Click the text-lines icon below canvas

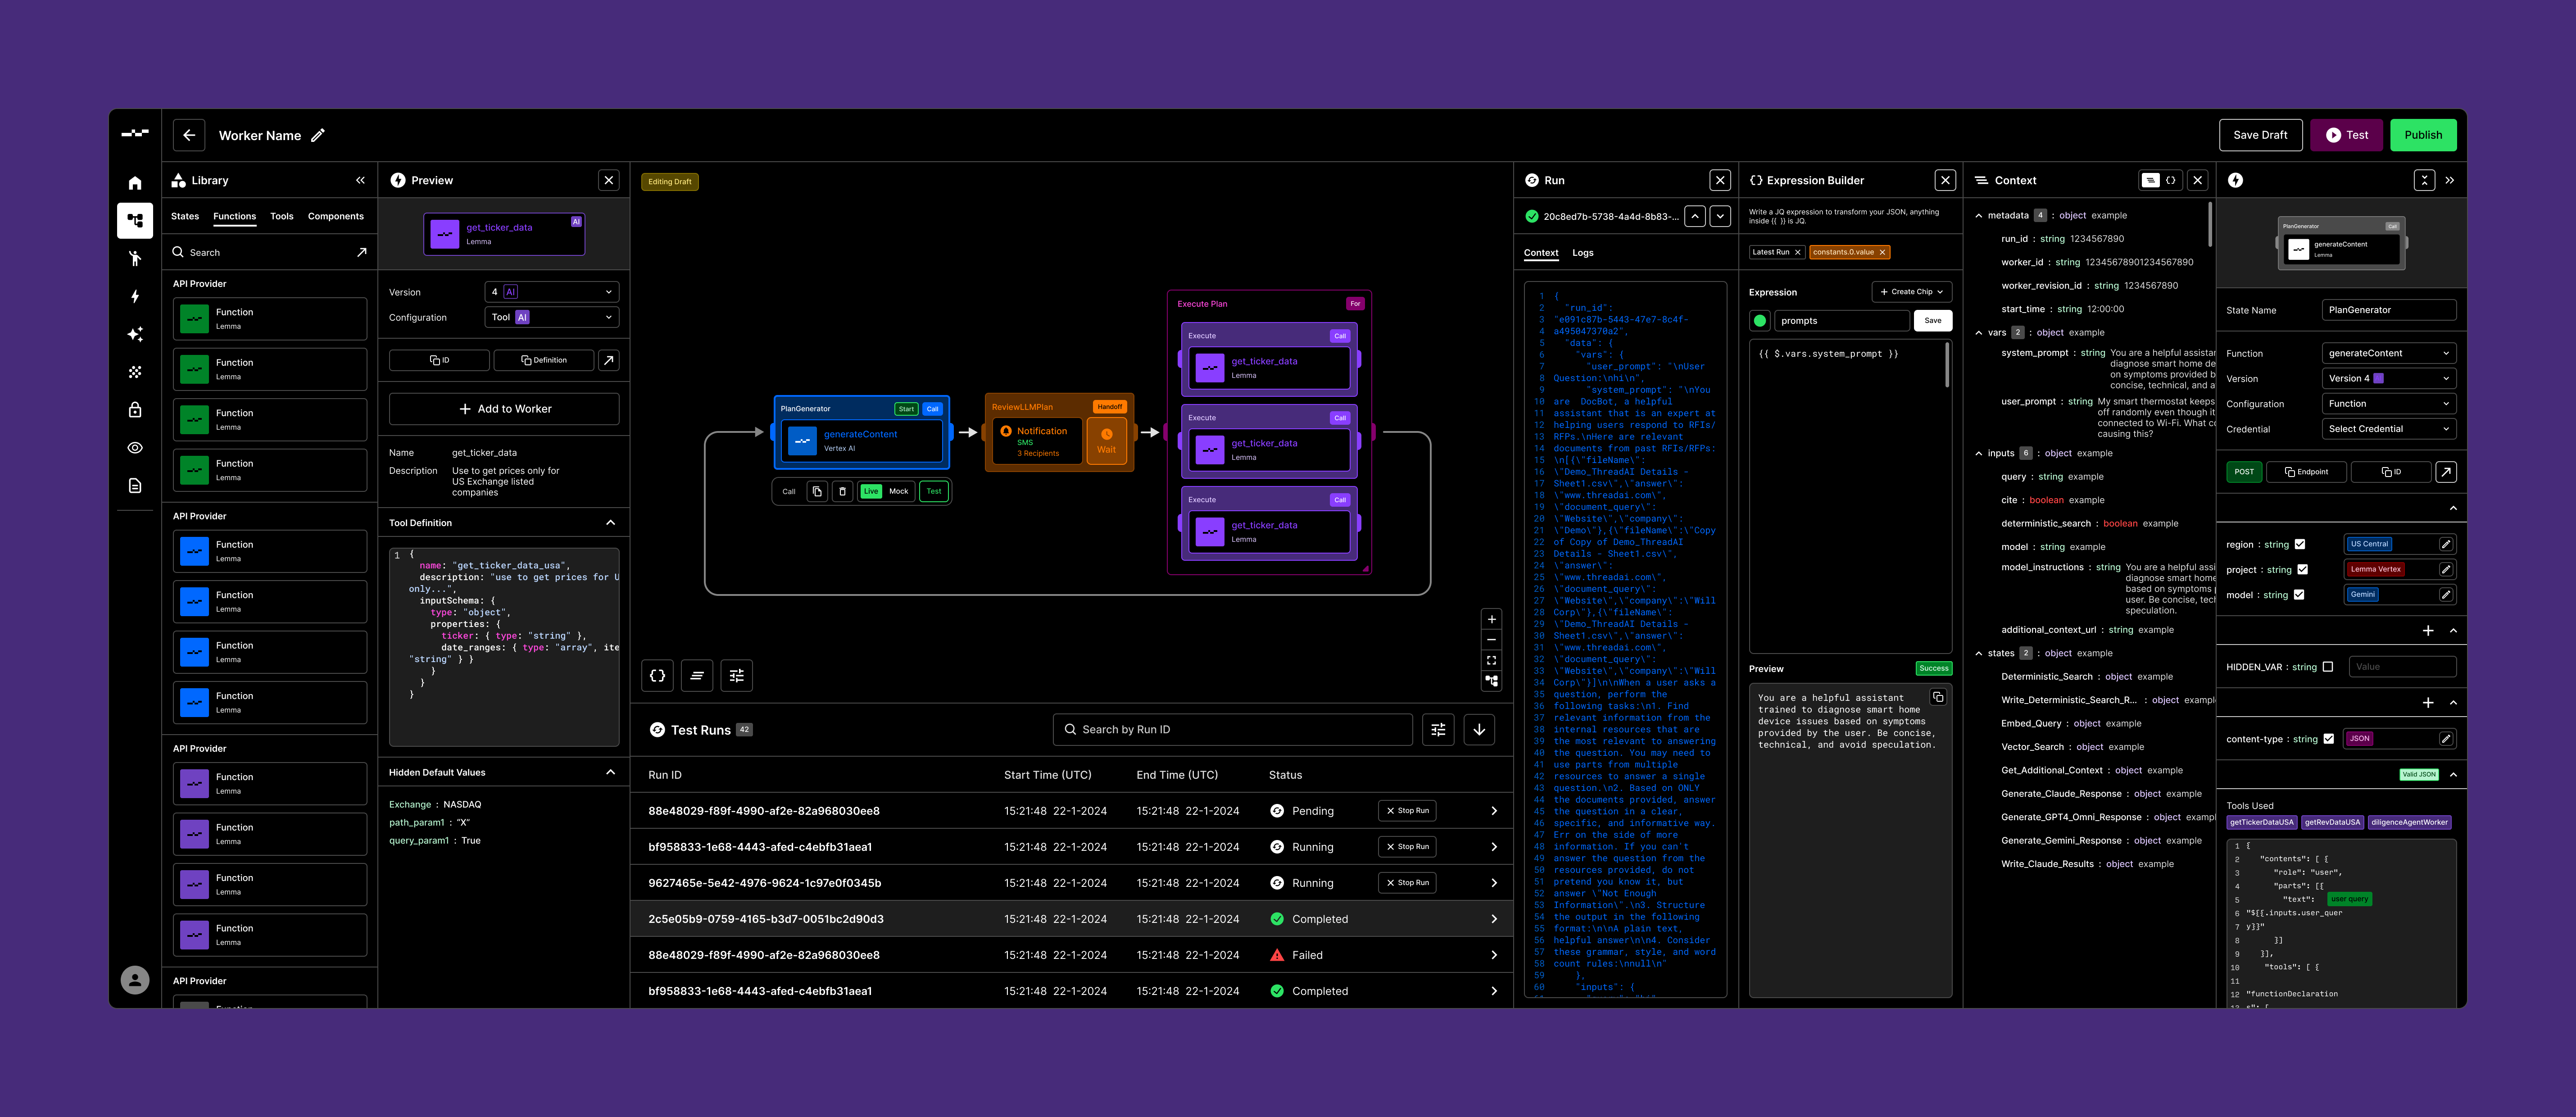(697, 676)
